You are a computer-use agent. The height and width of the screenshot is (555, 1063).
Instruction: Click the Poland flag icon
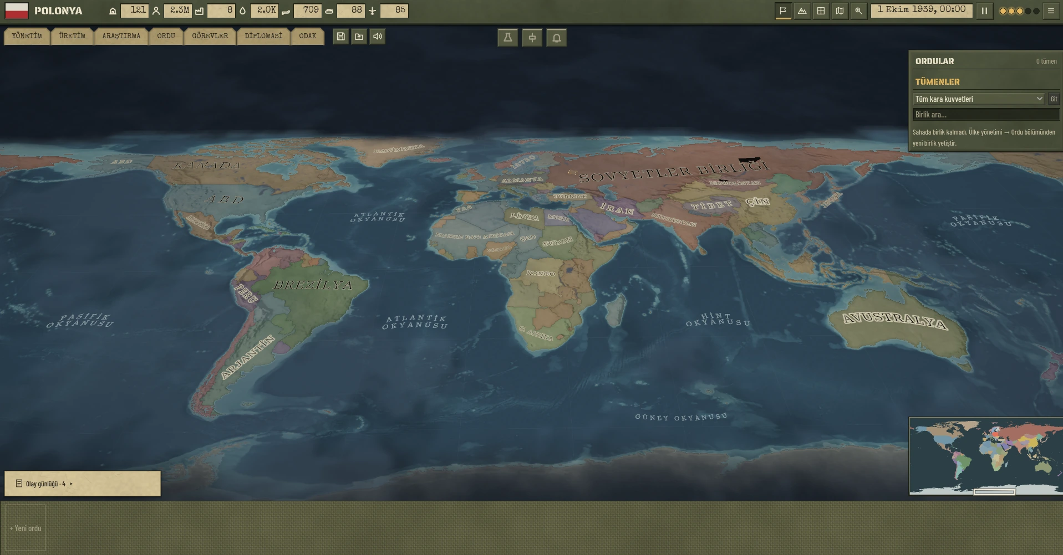pos(17,11)
